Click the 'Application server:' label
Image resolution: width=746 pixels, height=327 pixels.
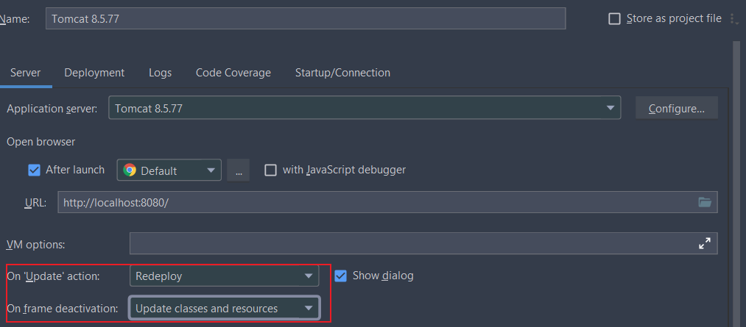pyautogui.click(x=52, y=108)
